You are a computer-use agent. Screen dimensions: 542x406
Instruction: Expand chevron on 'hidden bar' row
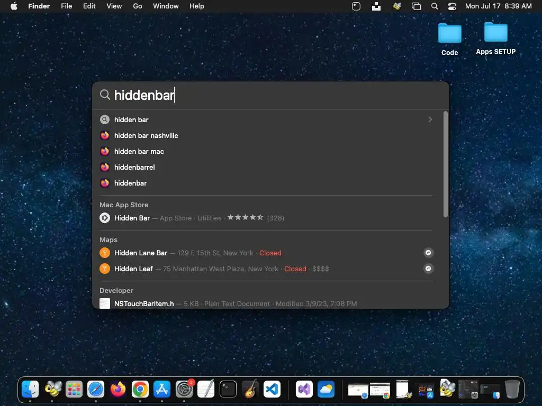(430, 119)
